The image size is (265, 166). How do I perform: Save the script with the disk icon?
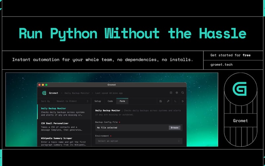point(161,101)
